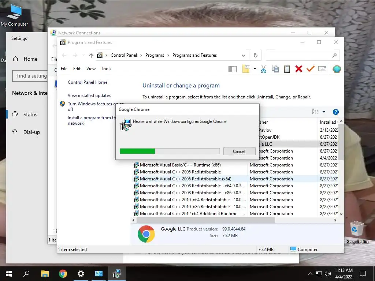Screen dimensions: 375x281
Task: Open Control Panel Home link
Action: [88, 82]
